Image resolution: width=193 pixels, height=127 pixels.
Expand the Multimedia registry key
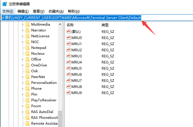tap(23, 24)
